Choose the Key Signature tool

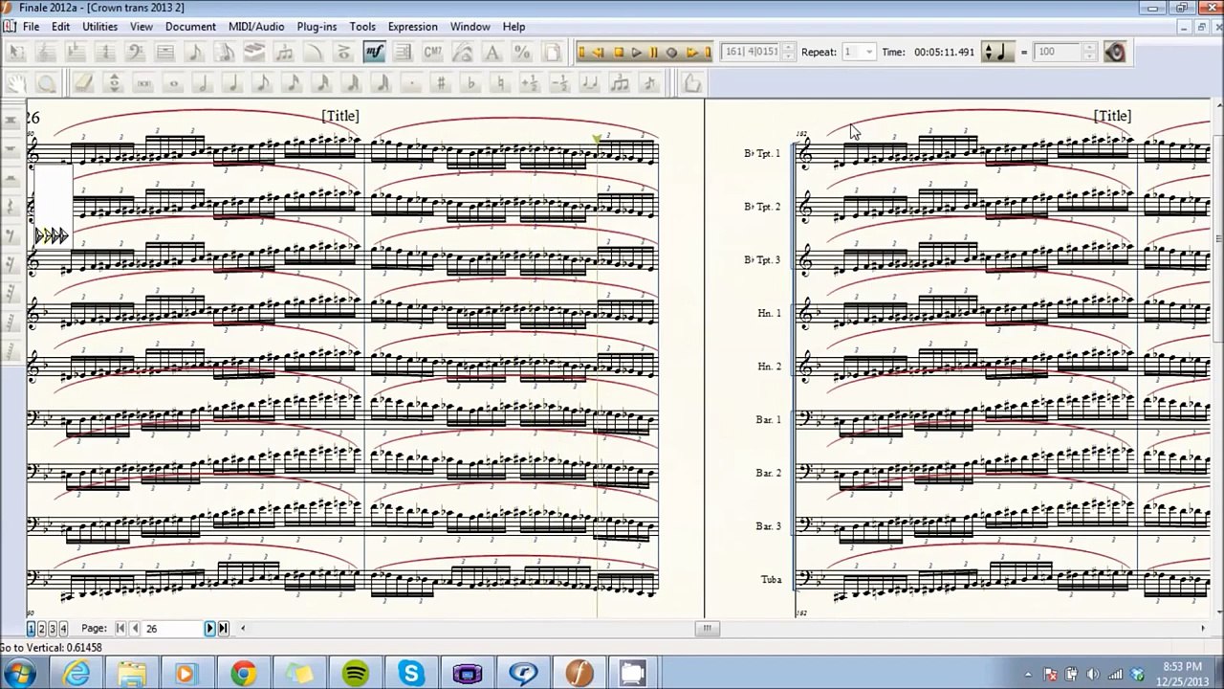[x=76, y=52]
